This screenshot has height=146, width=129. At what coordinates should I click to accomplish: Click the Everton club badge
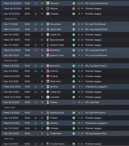[x=48, y=71]
